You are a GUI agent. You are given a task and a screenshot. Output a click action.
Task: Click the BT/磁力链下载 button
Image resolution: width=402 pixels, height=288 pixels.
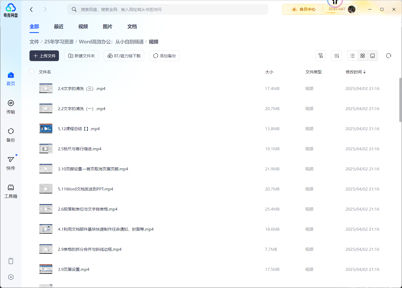(x=124, y=56)
